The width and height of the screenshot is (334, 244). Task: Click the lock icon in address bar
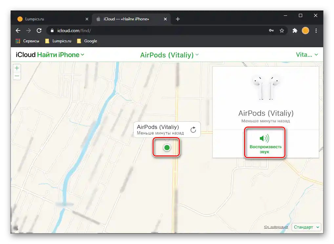pyautogui.click(x=52, y=30)
